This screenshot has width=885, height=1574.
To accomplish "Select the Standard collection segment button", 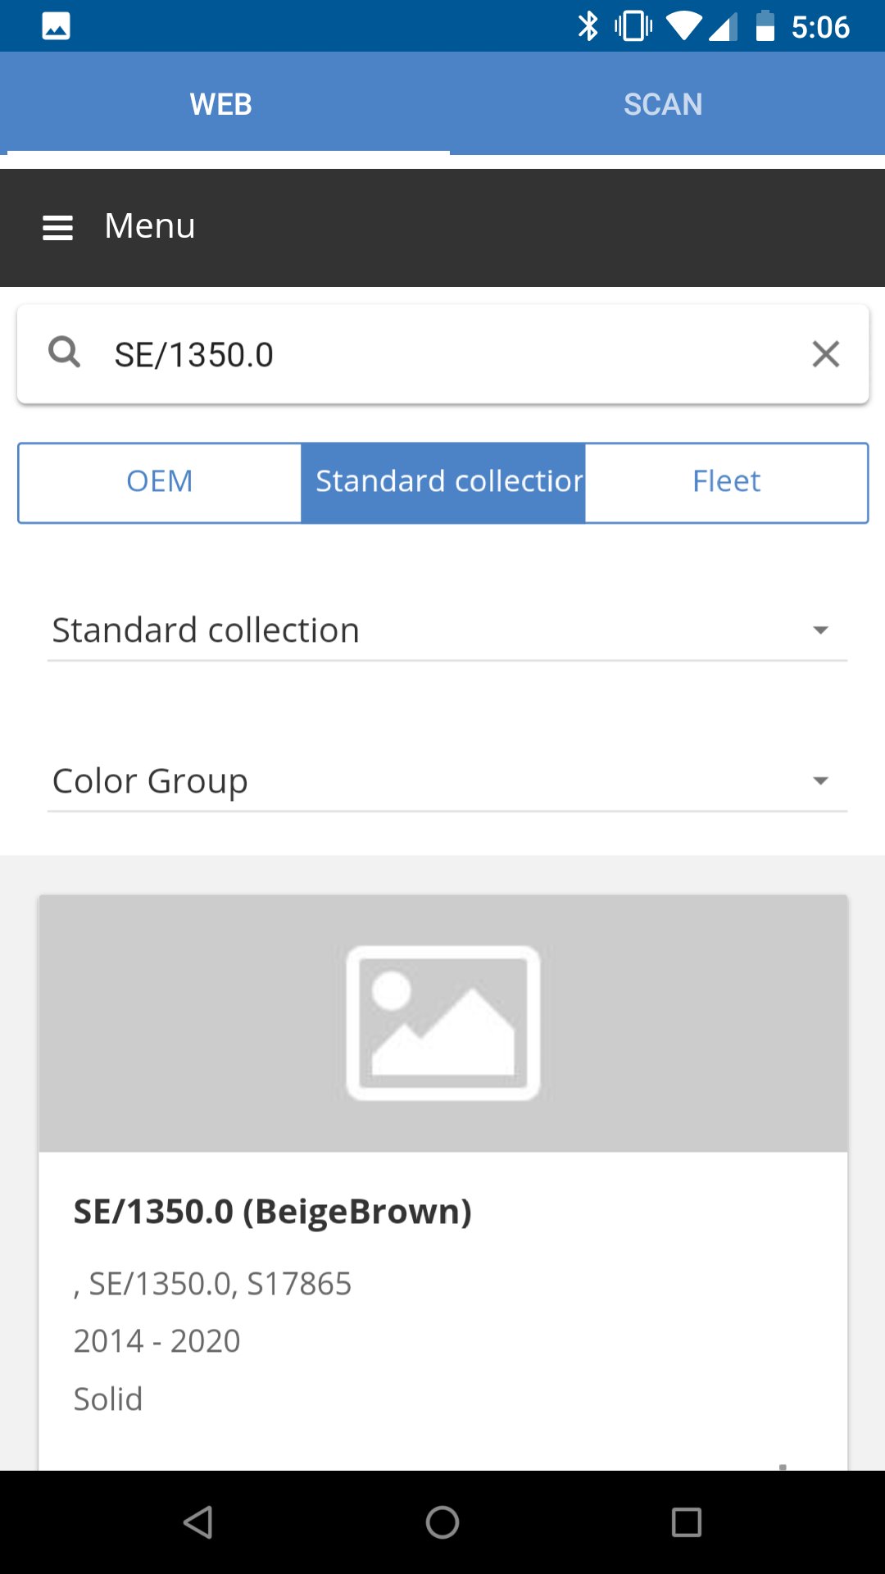I will click(443, 482).
